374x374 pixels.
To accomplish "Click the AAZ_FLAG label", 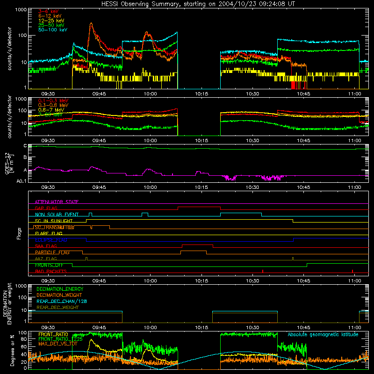I will click(46, 259).
